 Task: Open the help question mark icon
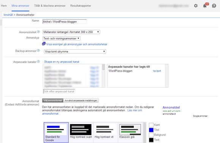coord(214,6)
